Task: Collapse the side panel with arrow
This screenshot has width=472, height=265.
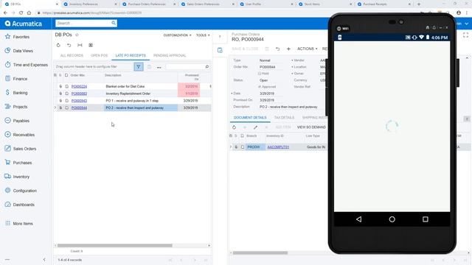Action: (x=220, y=36)
